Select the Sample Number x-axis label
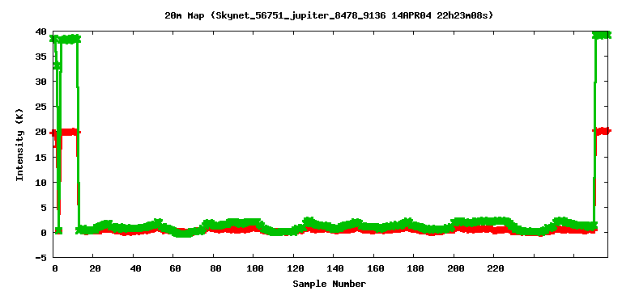This screenshot has height=291, width=622. [330, 284]
